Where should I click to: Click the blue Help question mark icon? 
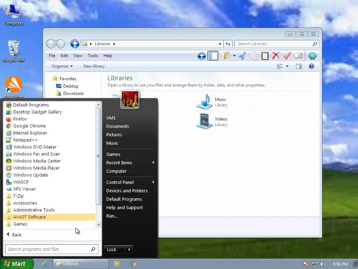[312, 66]
